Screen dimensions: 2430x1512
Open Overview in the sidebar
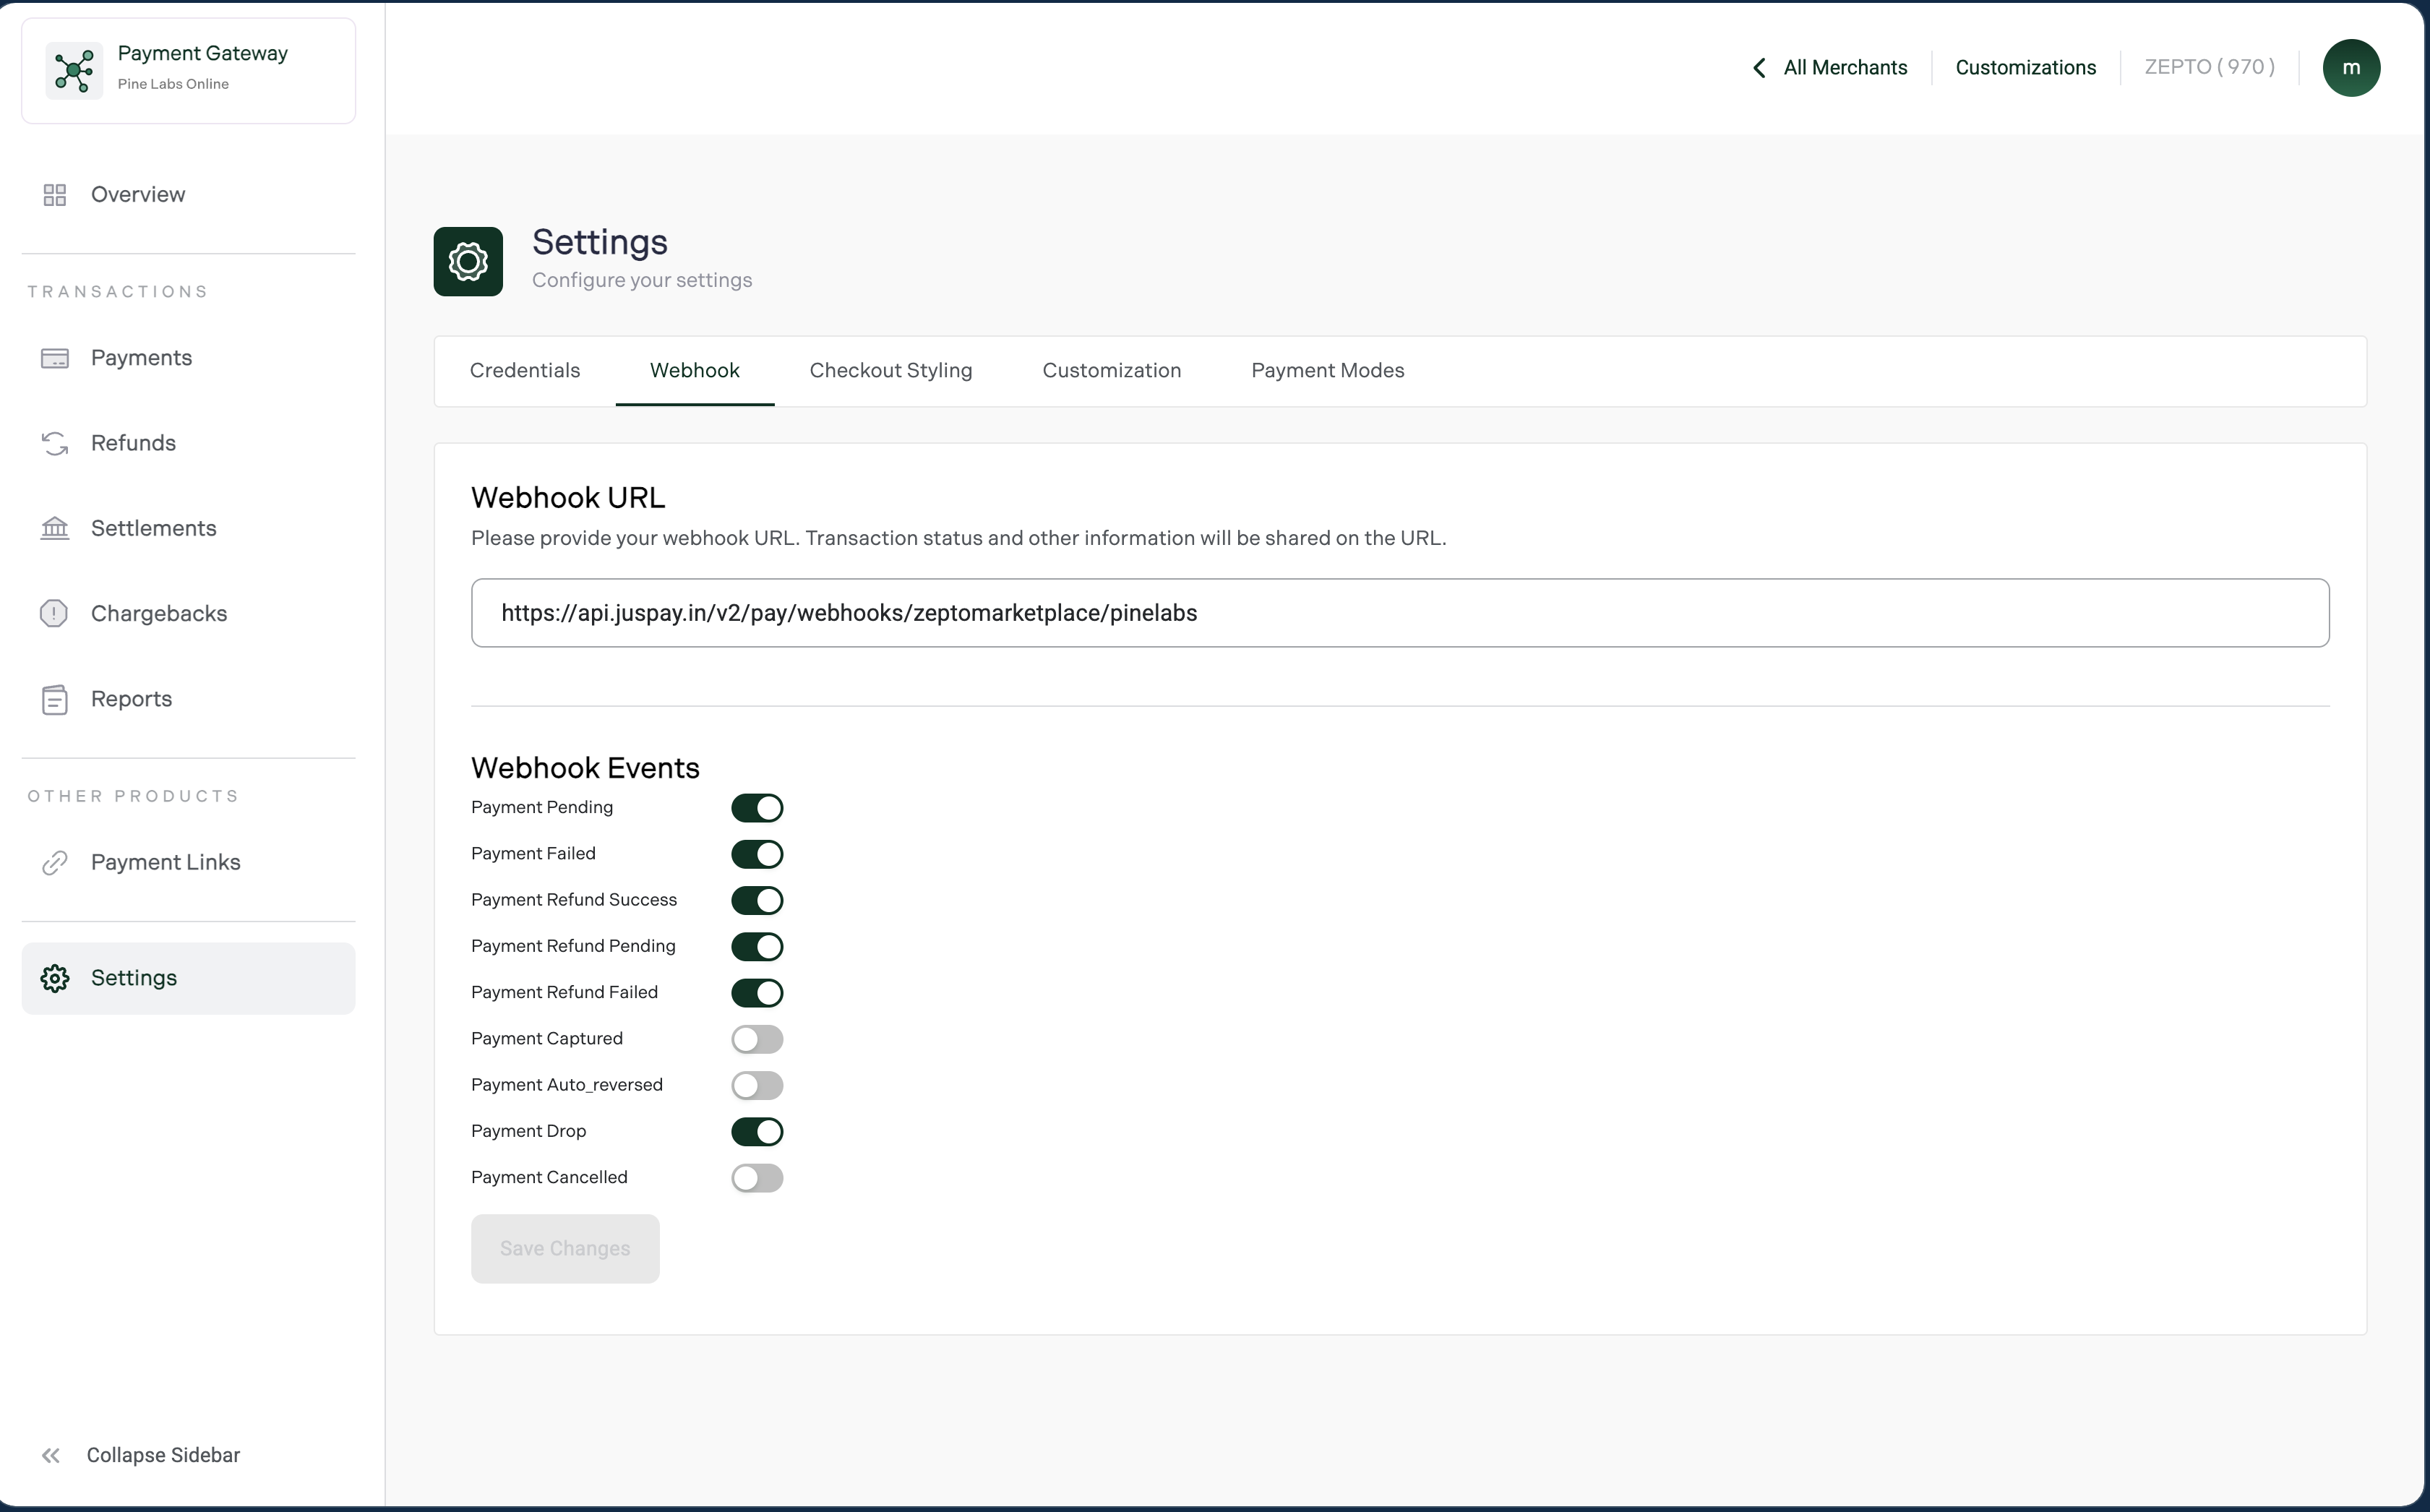188,194
